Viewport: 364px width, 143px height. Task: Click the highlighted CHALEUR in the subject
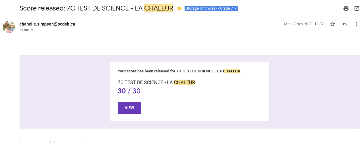(158, 8)
